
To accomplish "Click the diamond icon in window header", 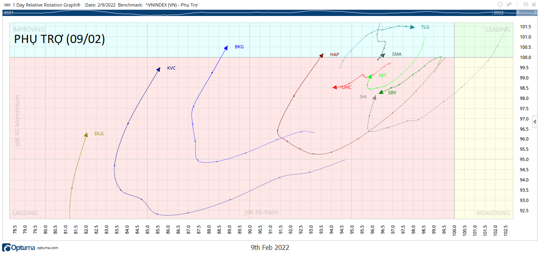I will click(x=501, y=5).
